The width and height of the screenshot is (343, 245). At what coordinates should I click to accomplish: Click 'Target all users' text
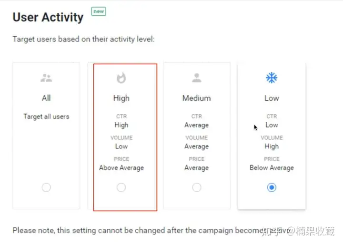pos(46,117)
